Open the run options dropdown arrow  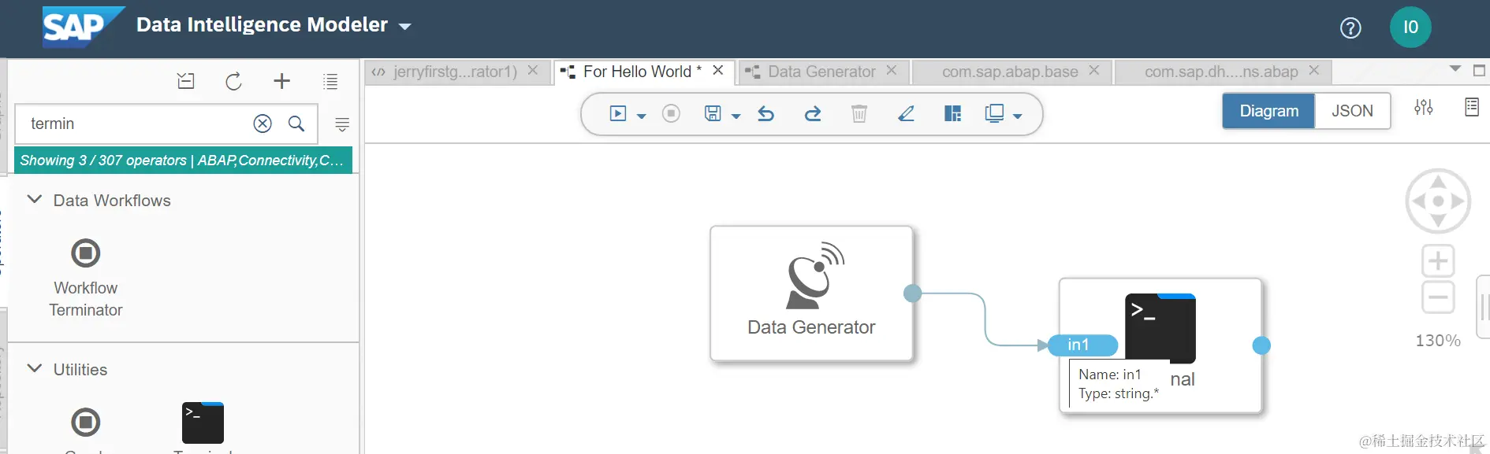642,116
